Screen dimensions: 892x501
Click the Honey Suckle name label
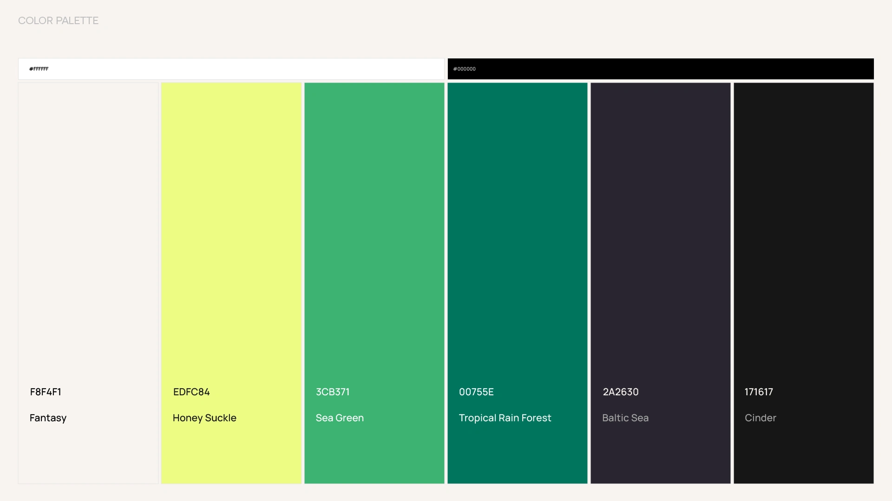[204, 418]
